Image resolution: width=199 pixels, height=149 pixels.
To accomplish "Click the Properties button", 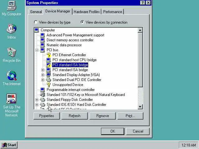I will [x=47, y=116].
